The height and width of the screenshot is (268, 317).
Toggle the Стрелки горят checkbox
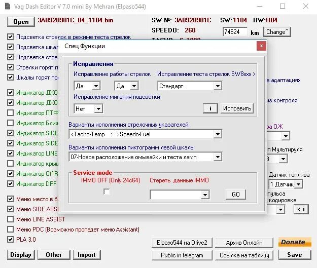tap(10, 67)
